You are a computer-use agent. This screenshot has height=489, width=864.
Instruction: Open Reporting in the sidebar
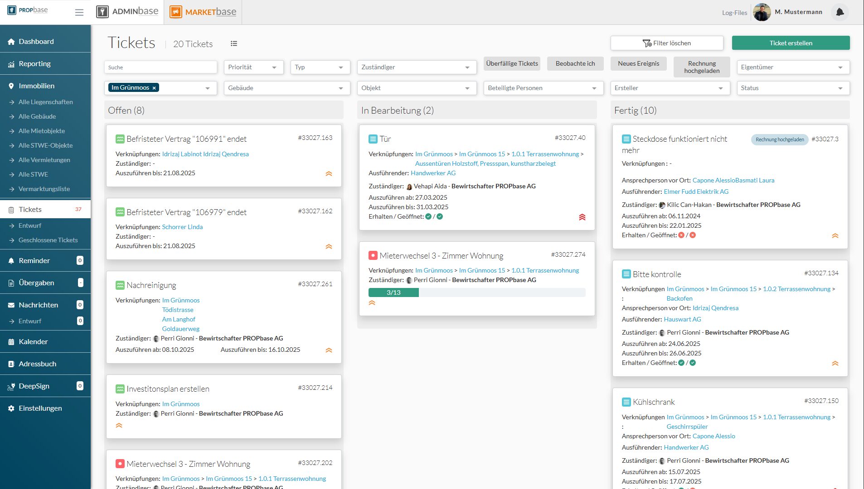pos(35,64)
